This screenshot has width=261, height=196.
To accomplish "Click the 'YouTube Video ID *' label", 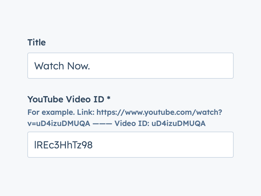I will click(x=66, y=99).
